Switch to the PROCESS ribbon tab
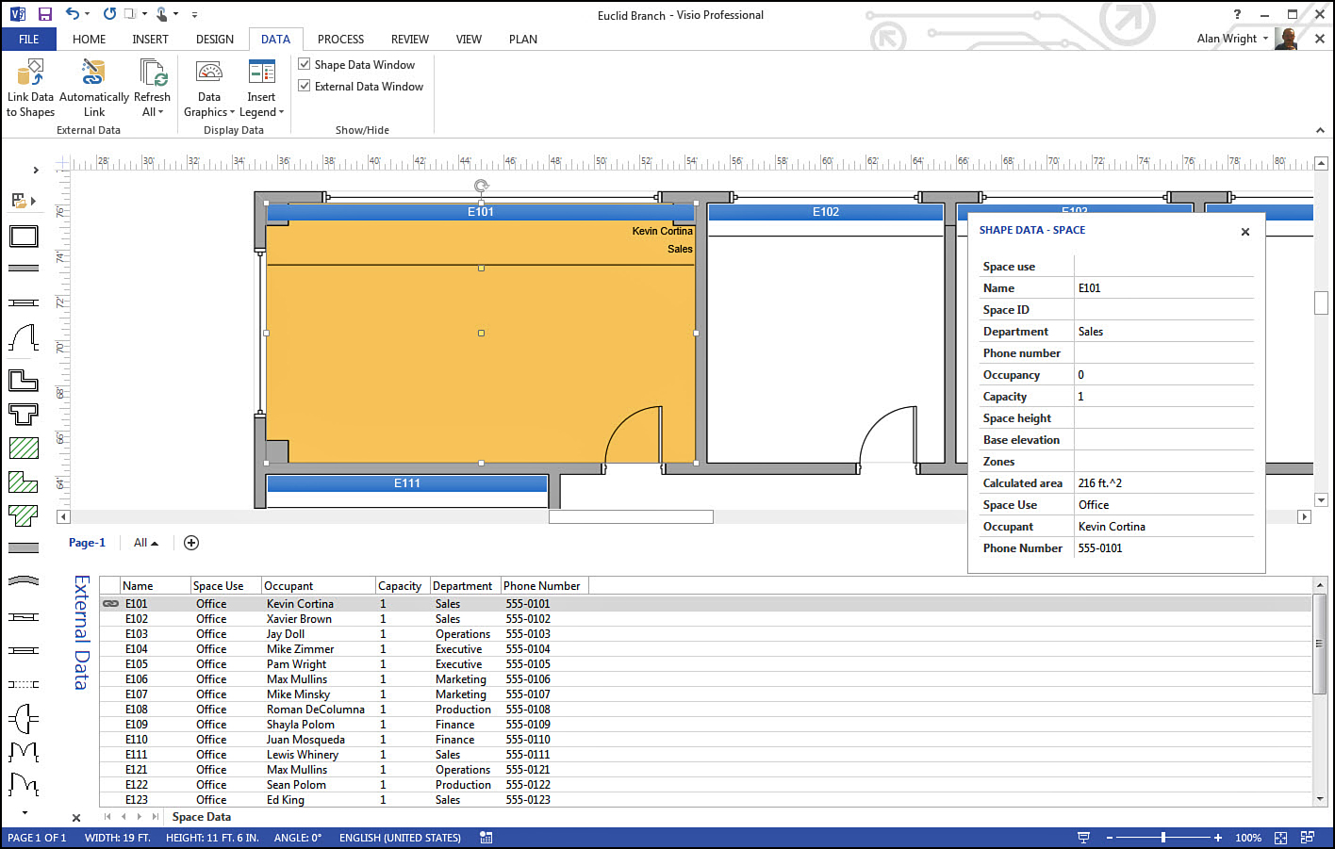This screenshot has width=1335, height=849. point(340,39)
